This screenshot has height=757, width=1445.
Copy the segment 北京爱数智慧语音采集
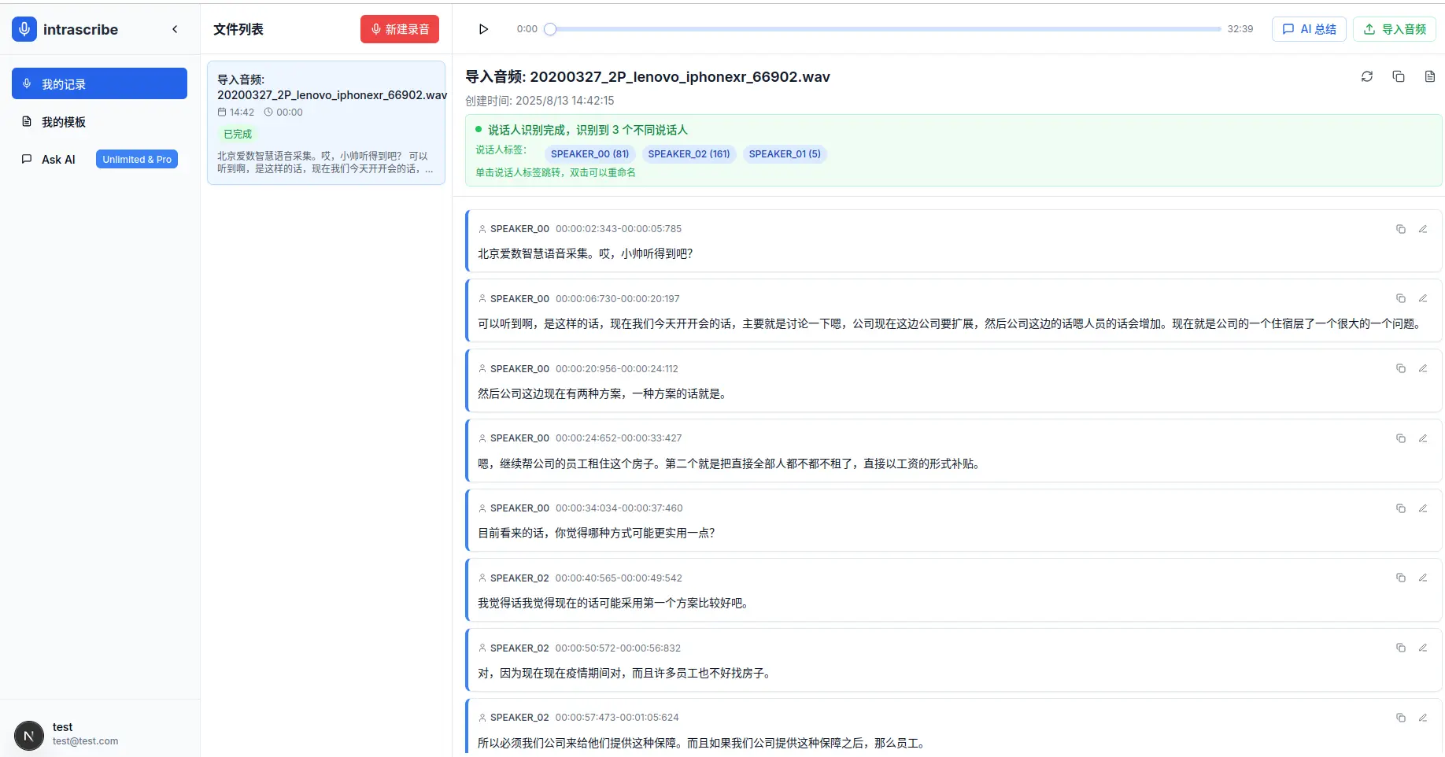(x=1401, y=229)
